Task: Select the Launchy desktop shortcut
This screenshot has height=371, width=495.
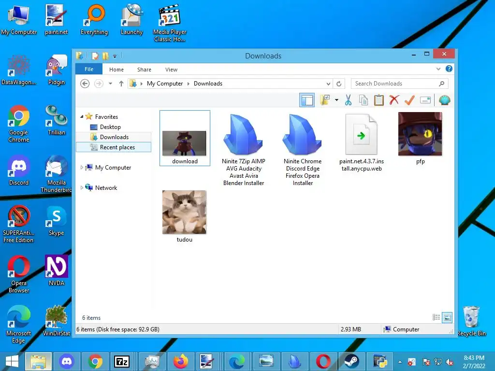Action: tap(131, 19)
